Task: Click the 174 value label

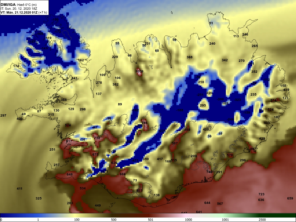Action: (16, 66)
